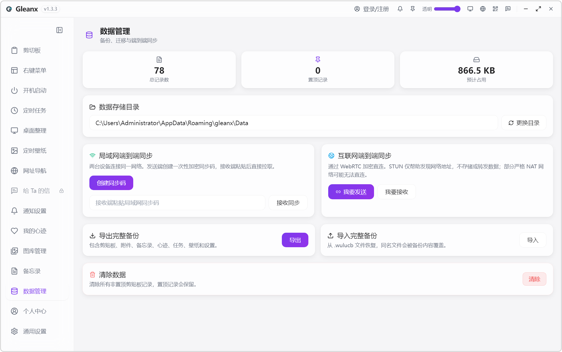Click the version label v1.3.3
Screen dimensions: 562x352
coord(51,9)
